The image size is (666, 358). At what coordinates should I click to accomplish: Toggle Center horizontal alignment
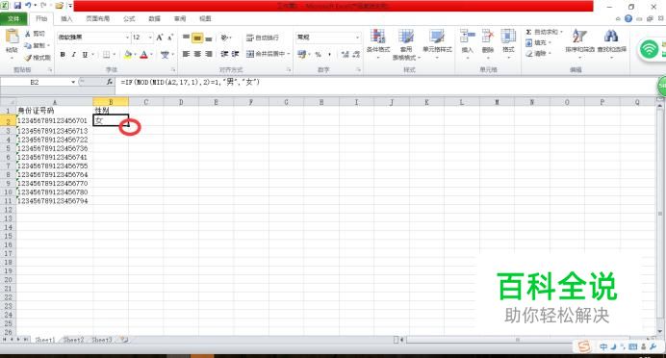click(x=197, y=54)
